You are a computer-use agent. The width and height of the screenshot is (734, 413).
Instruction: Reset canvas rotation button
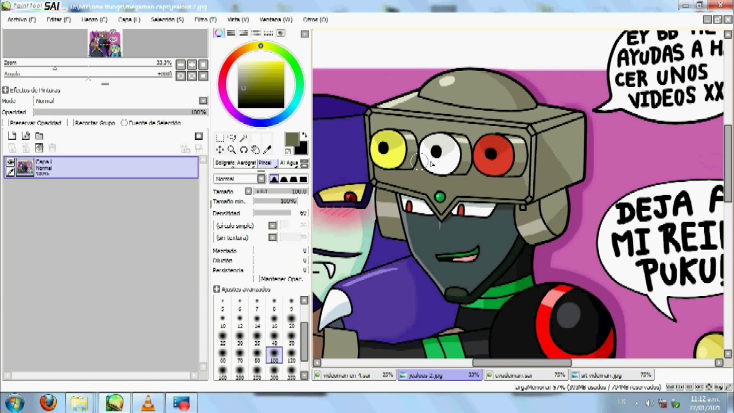pyautogui.click(x=202, y=76)
